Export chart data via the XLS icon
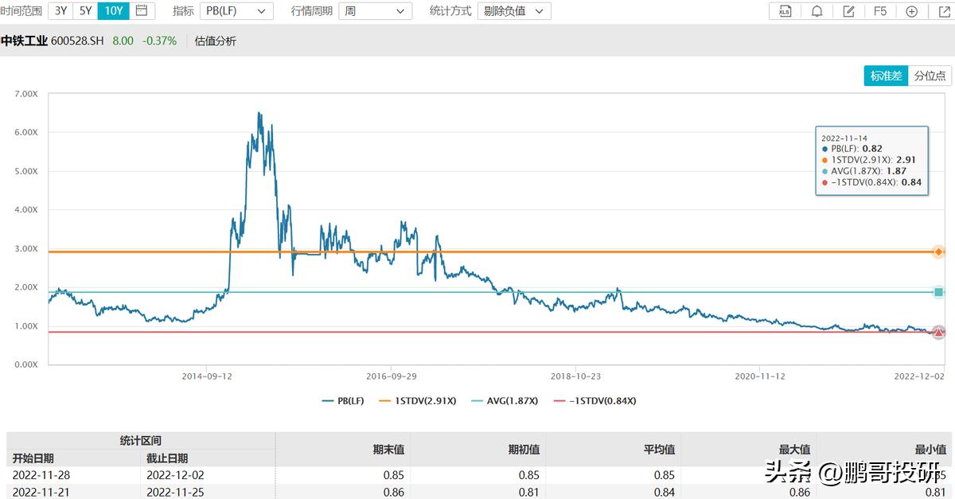Viewport: 955px width, 499px height. (x=784, y=11)
